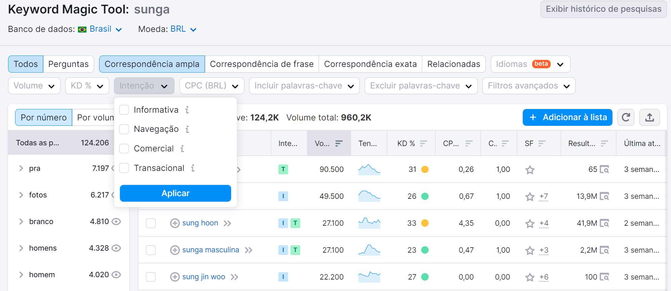Viewport: 671px width, 291px height.
Task: Check the Navegação intent checkbox
Action: point(124,129)
